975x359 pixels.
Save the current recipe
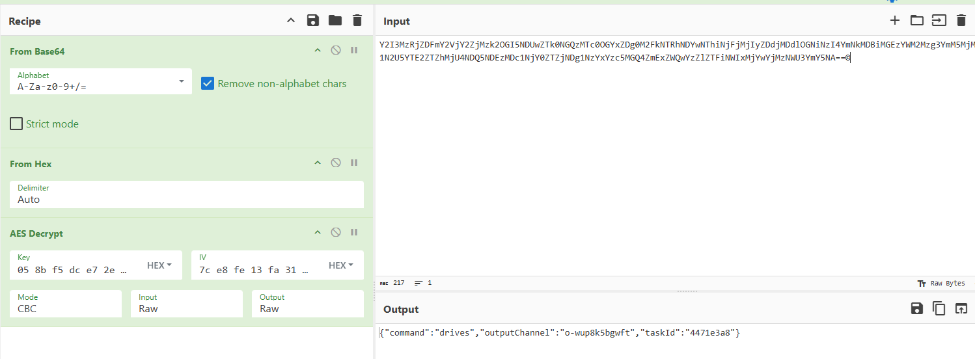click(313, 21)
